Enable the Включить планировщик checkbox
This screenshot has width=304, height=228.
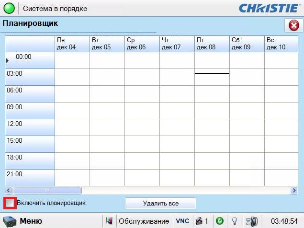10,203
